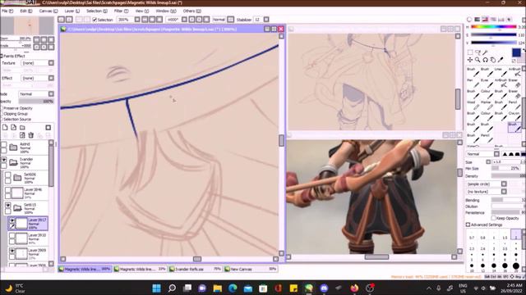This screenshot has height=295, width=526.
Task: Pick the Crayon tool in tool tray
Action: point(515,116)
